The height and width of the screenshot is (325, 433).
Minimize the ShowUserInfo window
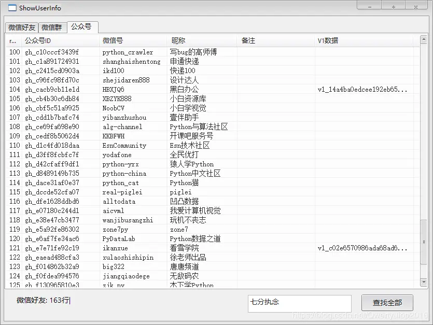pos(370,6)
